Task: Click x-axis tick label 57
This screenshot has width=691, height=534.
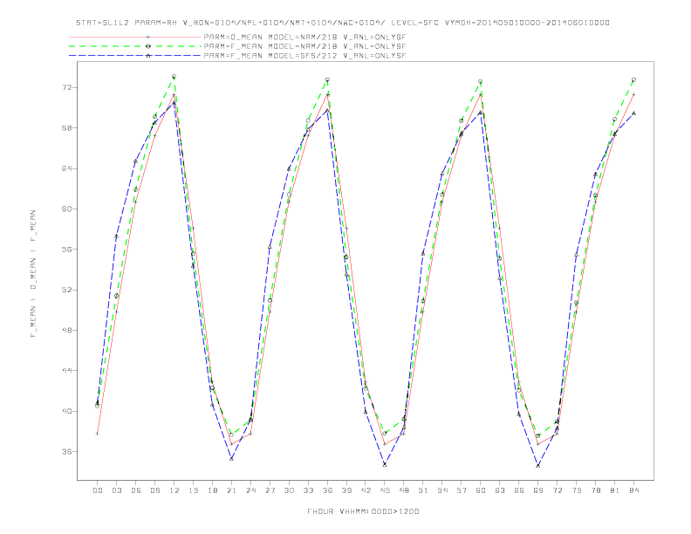Action: 462,490
